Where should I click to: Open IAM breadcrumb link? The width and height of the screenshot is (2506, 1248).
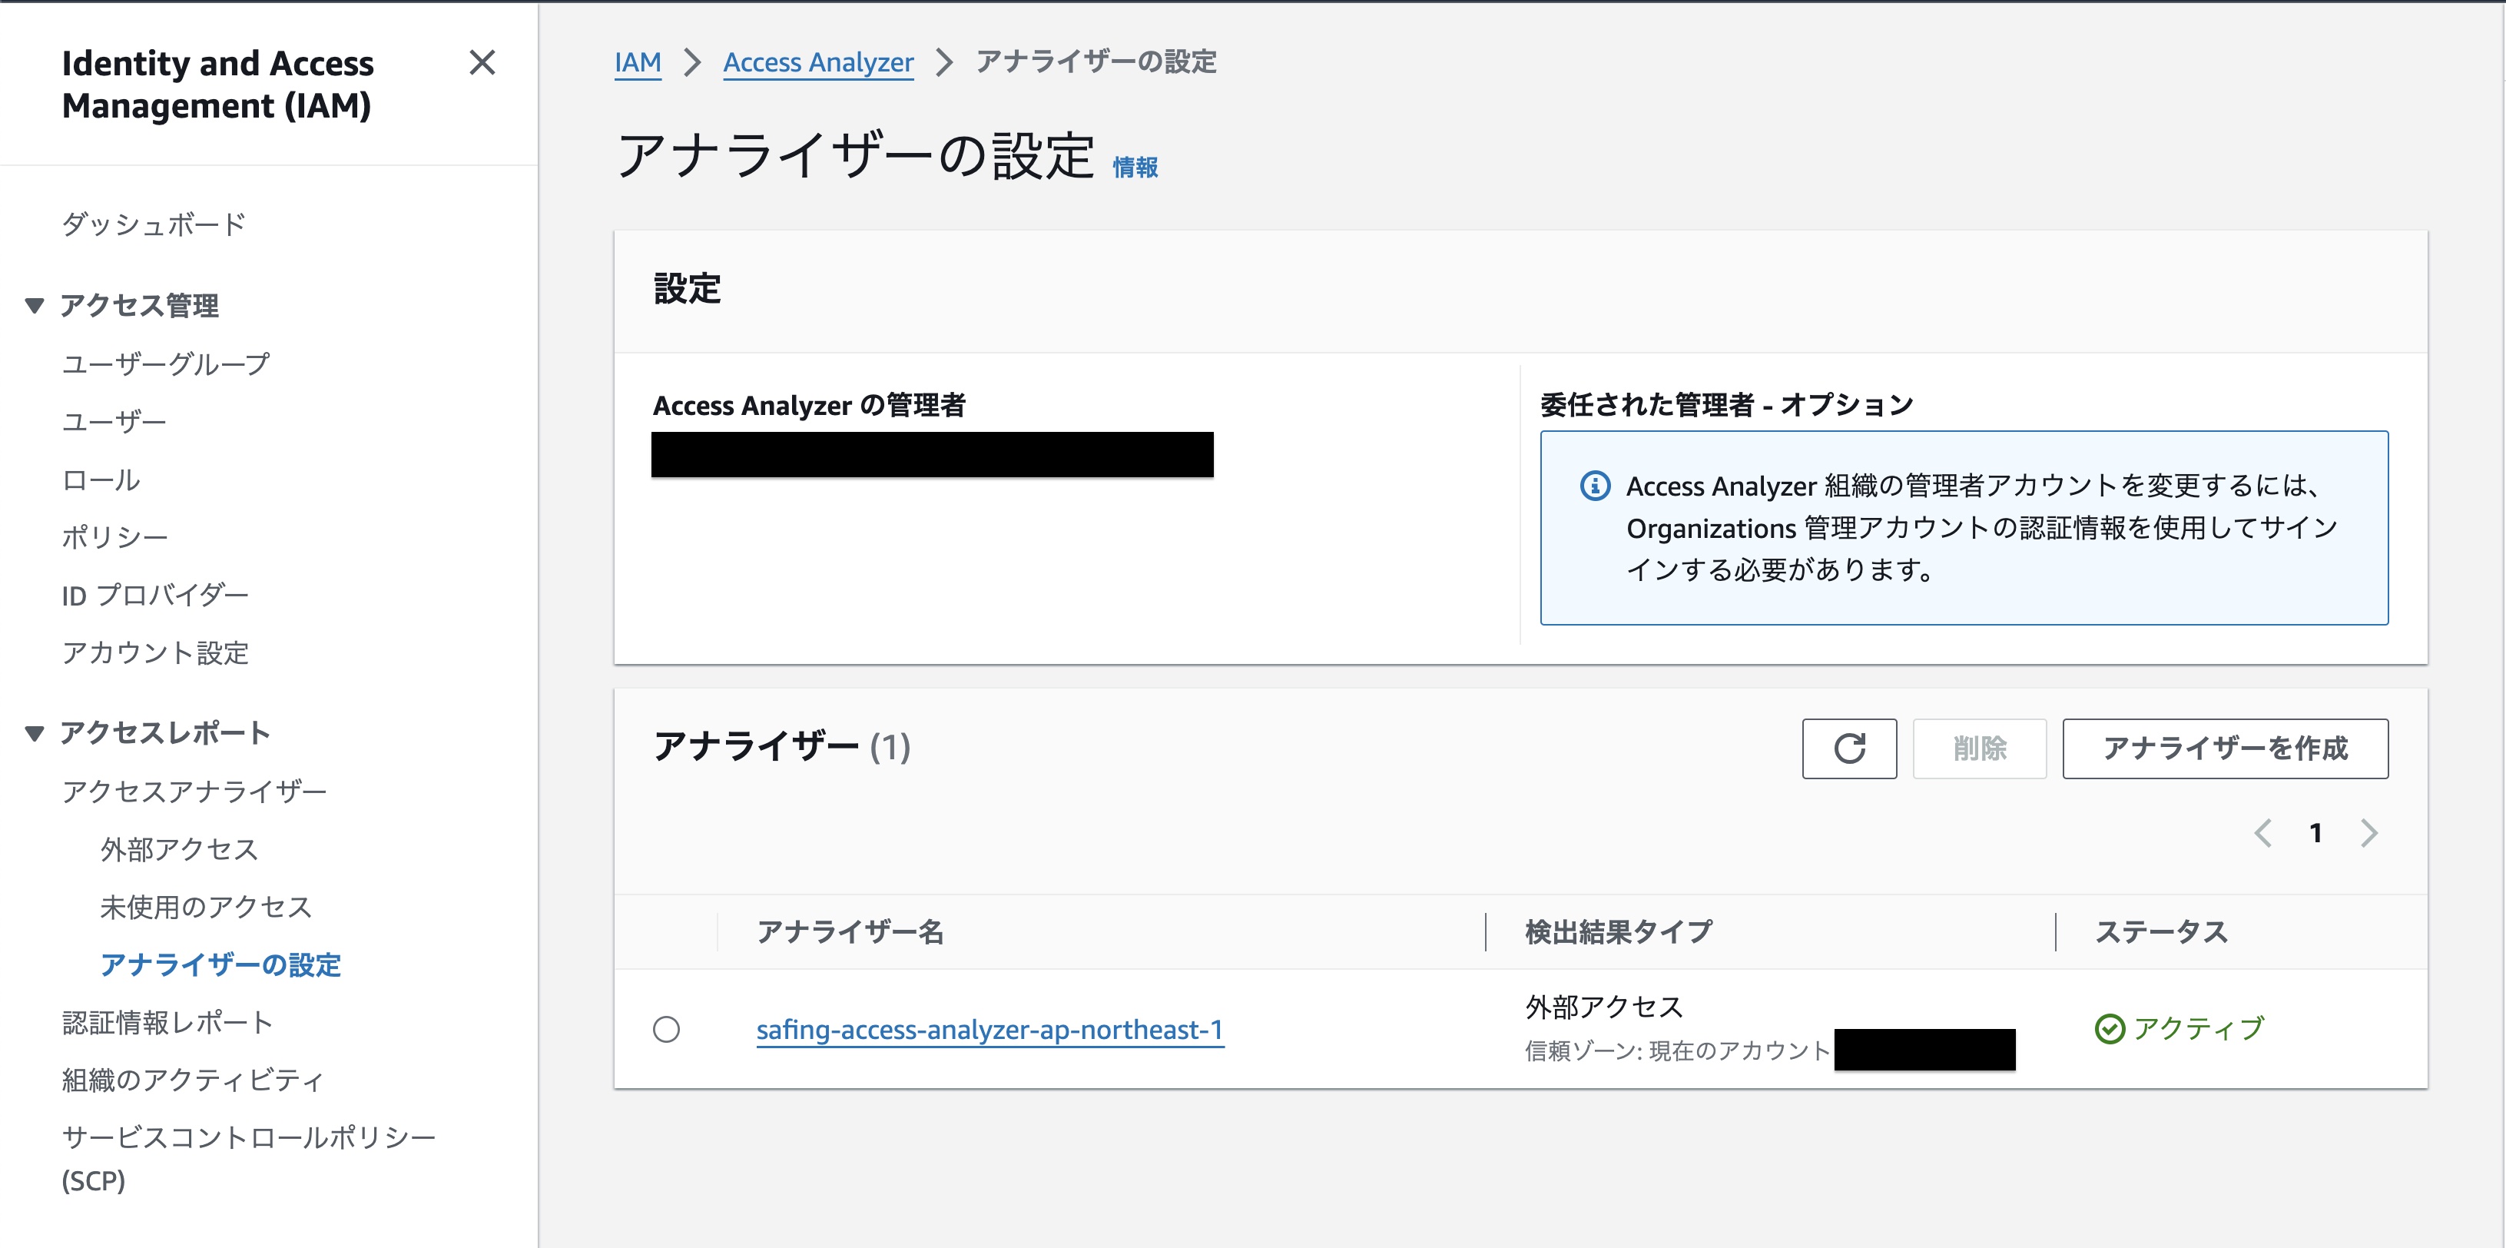(637, 62)
